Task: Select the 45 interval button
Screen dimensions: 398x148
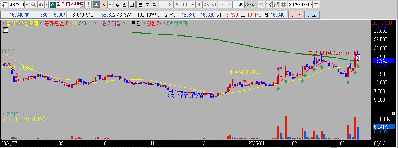Action: tap(206, 4)
